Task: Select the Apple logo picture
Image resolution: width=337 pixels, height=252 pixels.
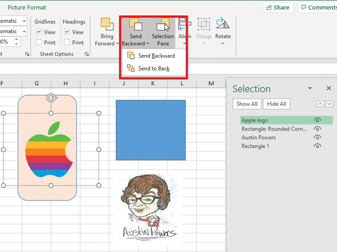Action: coord(49,150)
